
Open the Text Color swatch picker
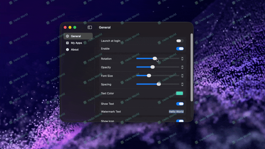coord(179,93)
